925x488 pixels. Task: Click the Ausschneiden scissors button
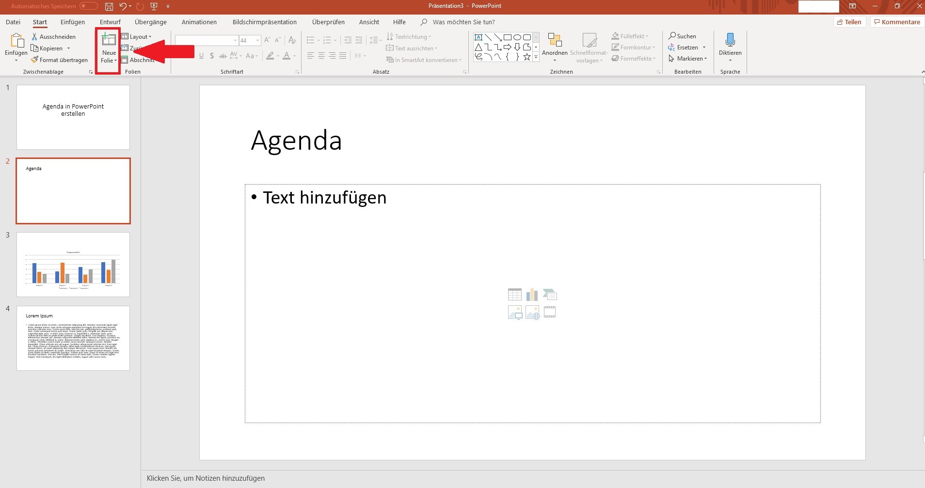click(x=54, y=37)
